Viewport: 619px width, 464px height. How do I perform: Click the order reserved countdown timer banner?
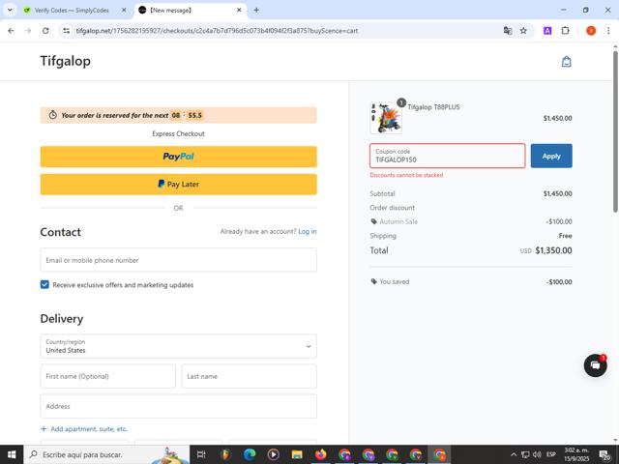tap(178, 115)
